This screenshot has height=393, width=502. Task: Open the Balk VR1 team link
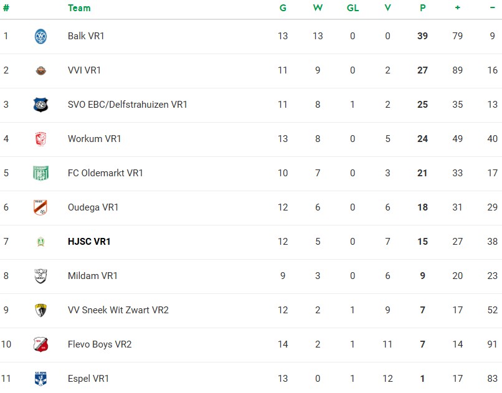coord(86,36)
